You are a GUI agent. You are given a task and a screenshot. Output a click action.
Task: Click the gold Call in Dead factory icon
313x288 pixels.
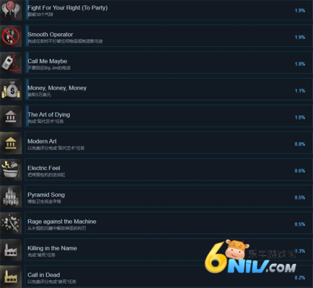pos(11,277)
